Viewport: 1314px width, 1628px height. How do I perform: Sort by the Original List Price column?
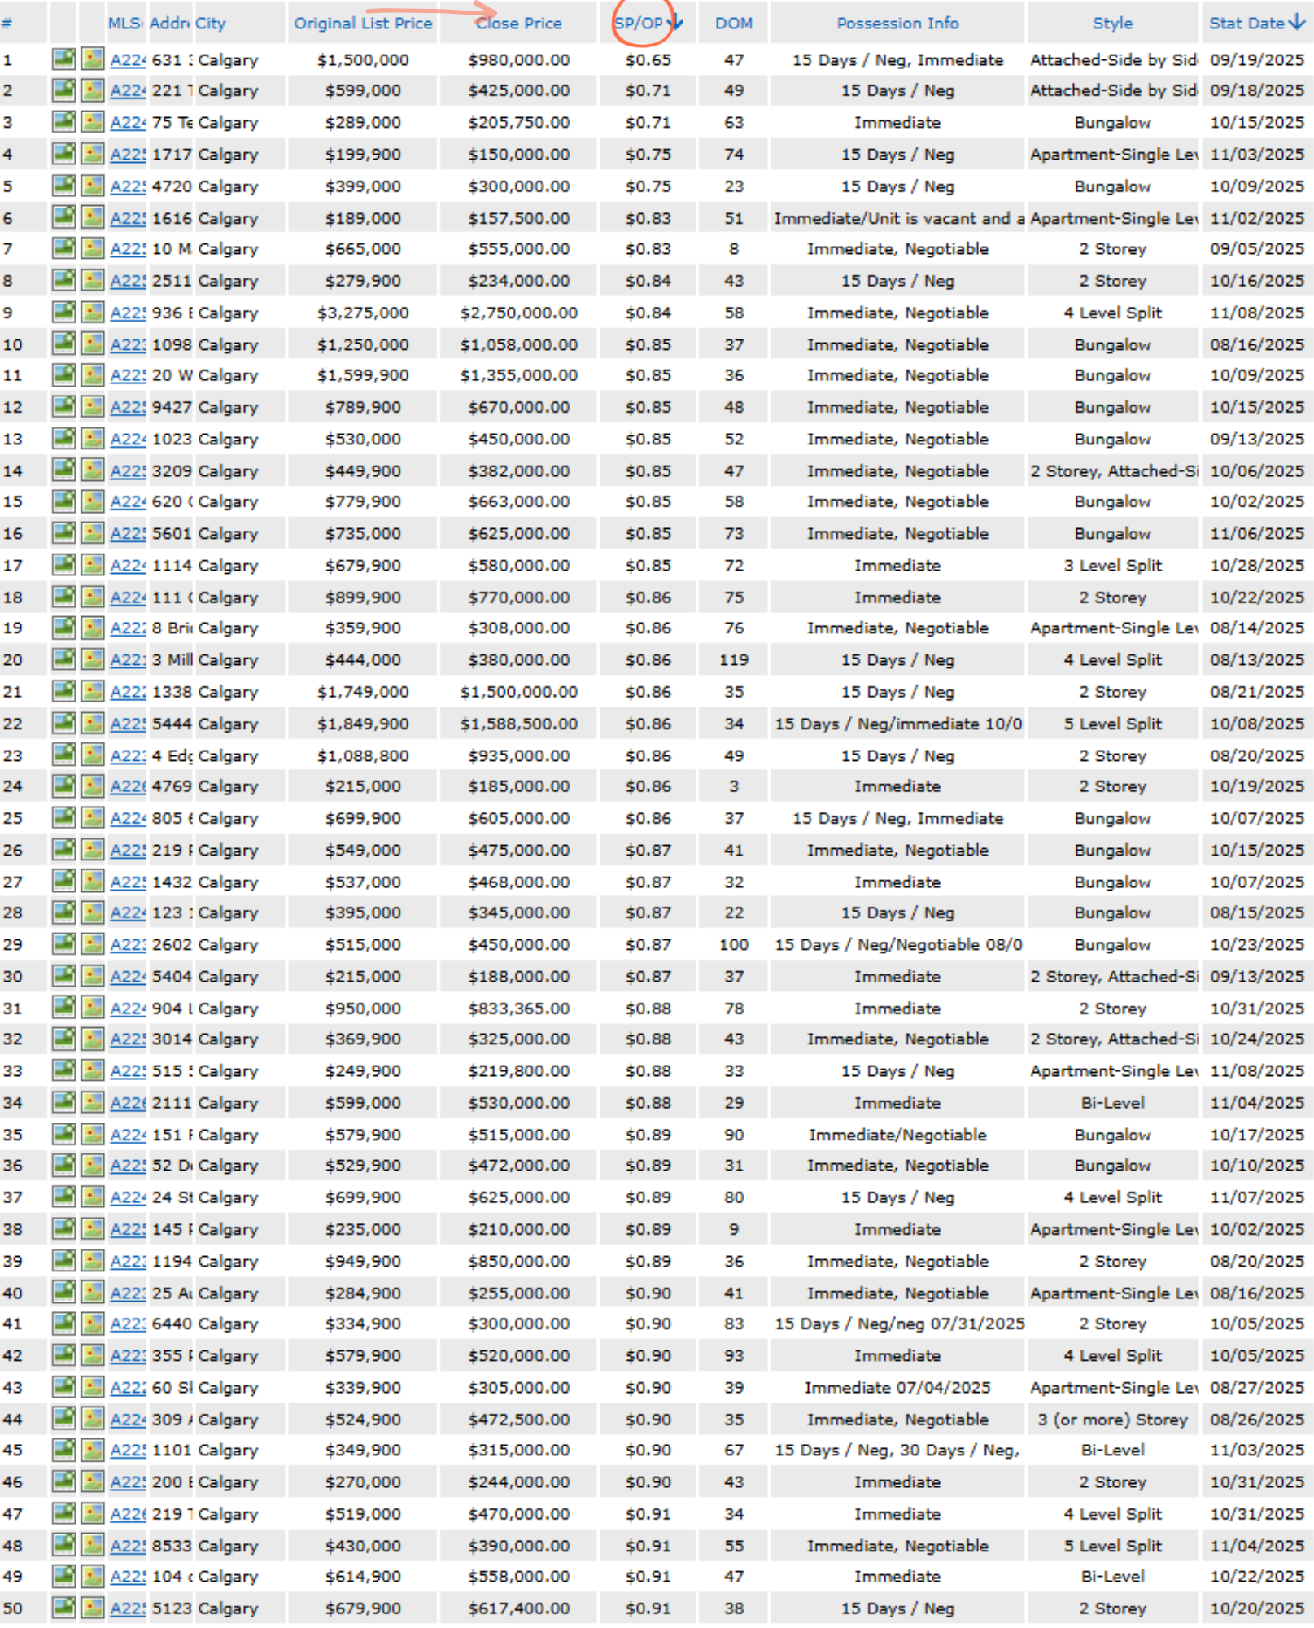coord(363,24)
